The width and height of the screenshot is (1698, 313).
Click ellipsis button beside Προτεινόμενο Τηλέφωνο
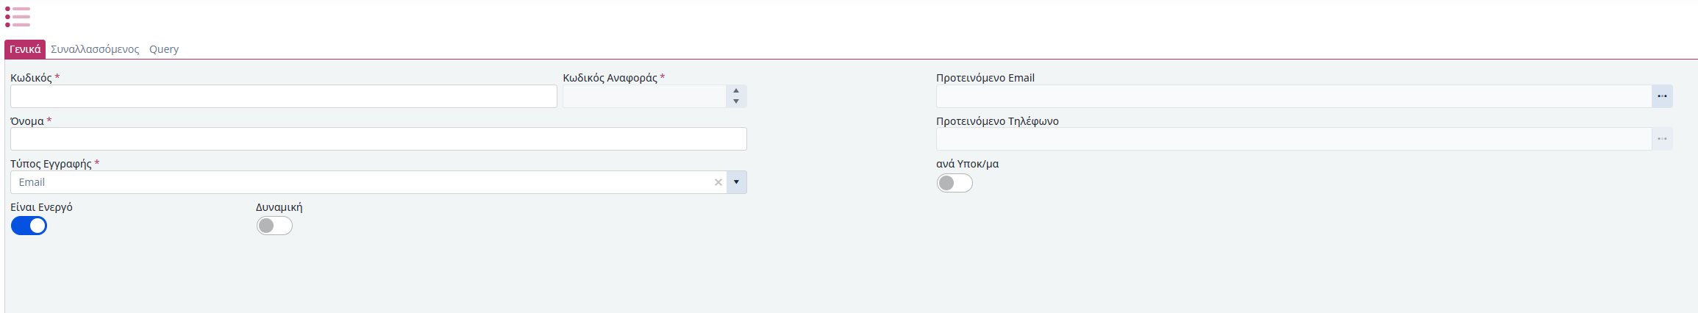coord(1662,139)
